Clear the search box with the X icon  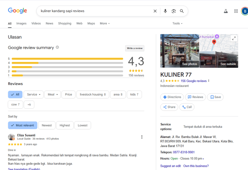click(x=155, y=11)
